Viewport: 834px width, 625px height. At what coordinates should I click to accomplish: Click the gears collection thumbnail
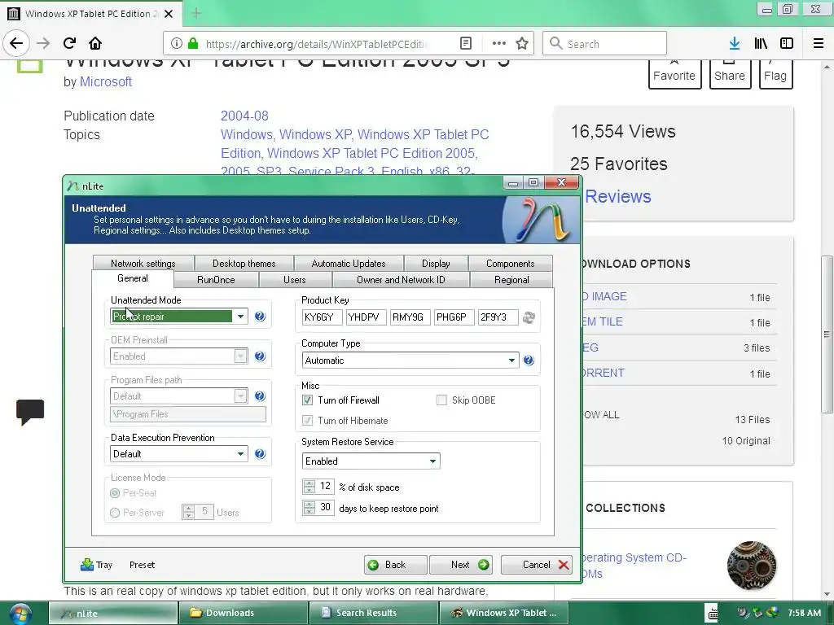point(751,566)
